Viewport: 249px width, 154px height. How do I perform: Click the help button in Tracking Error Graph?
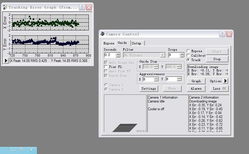pyautogui.click(x=82, y=7)
